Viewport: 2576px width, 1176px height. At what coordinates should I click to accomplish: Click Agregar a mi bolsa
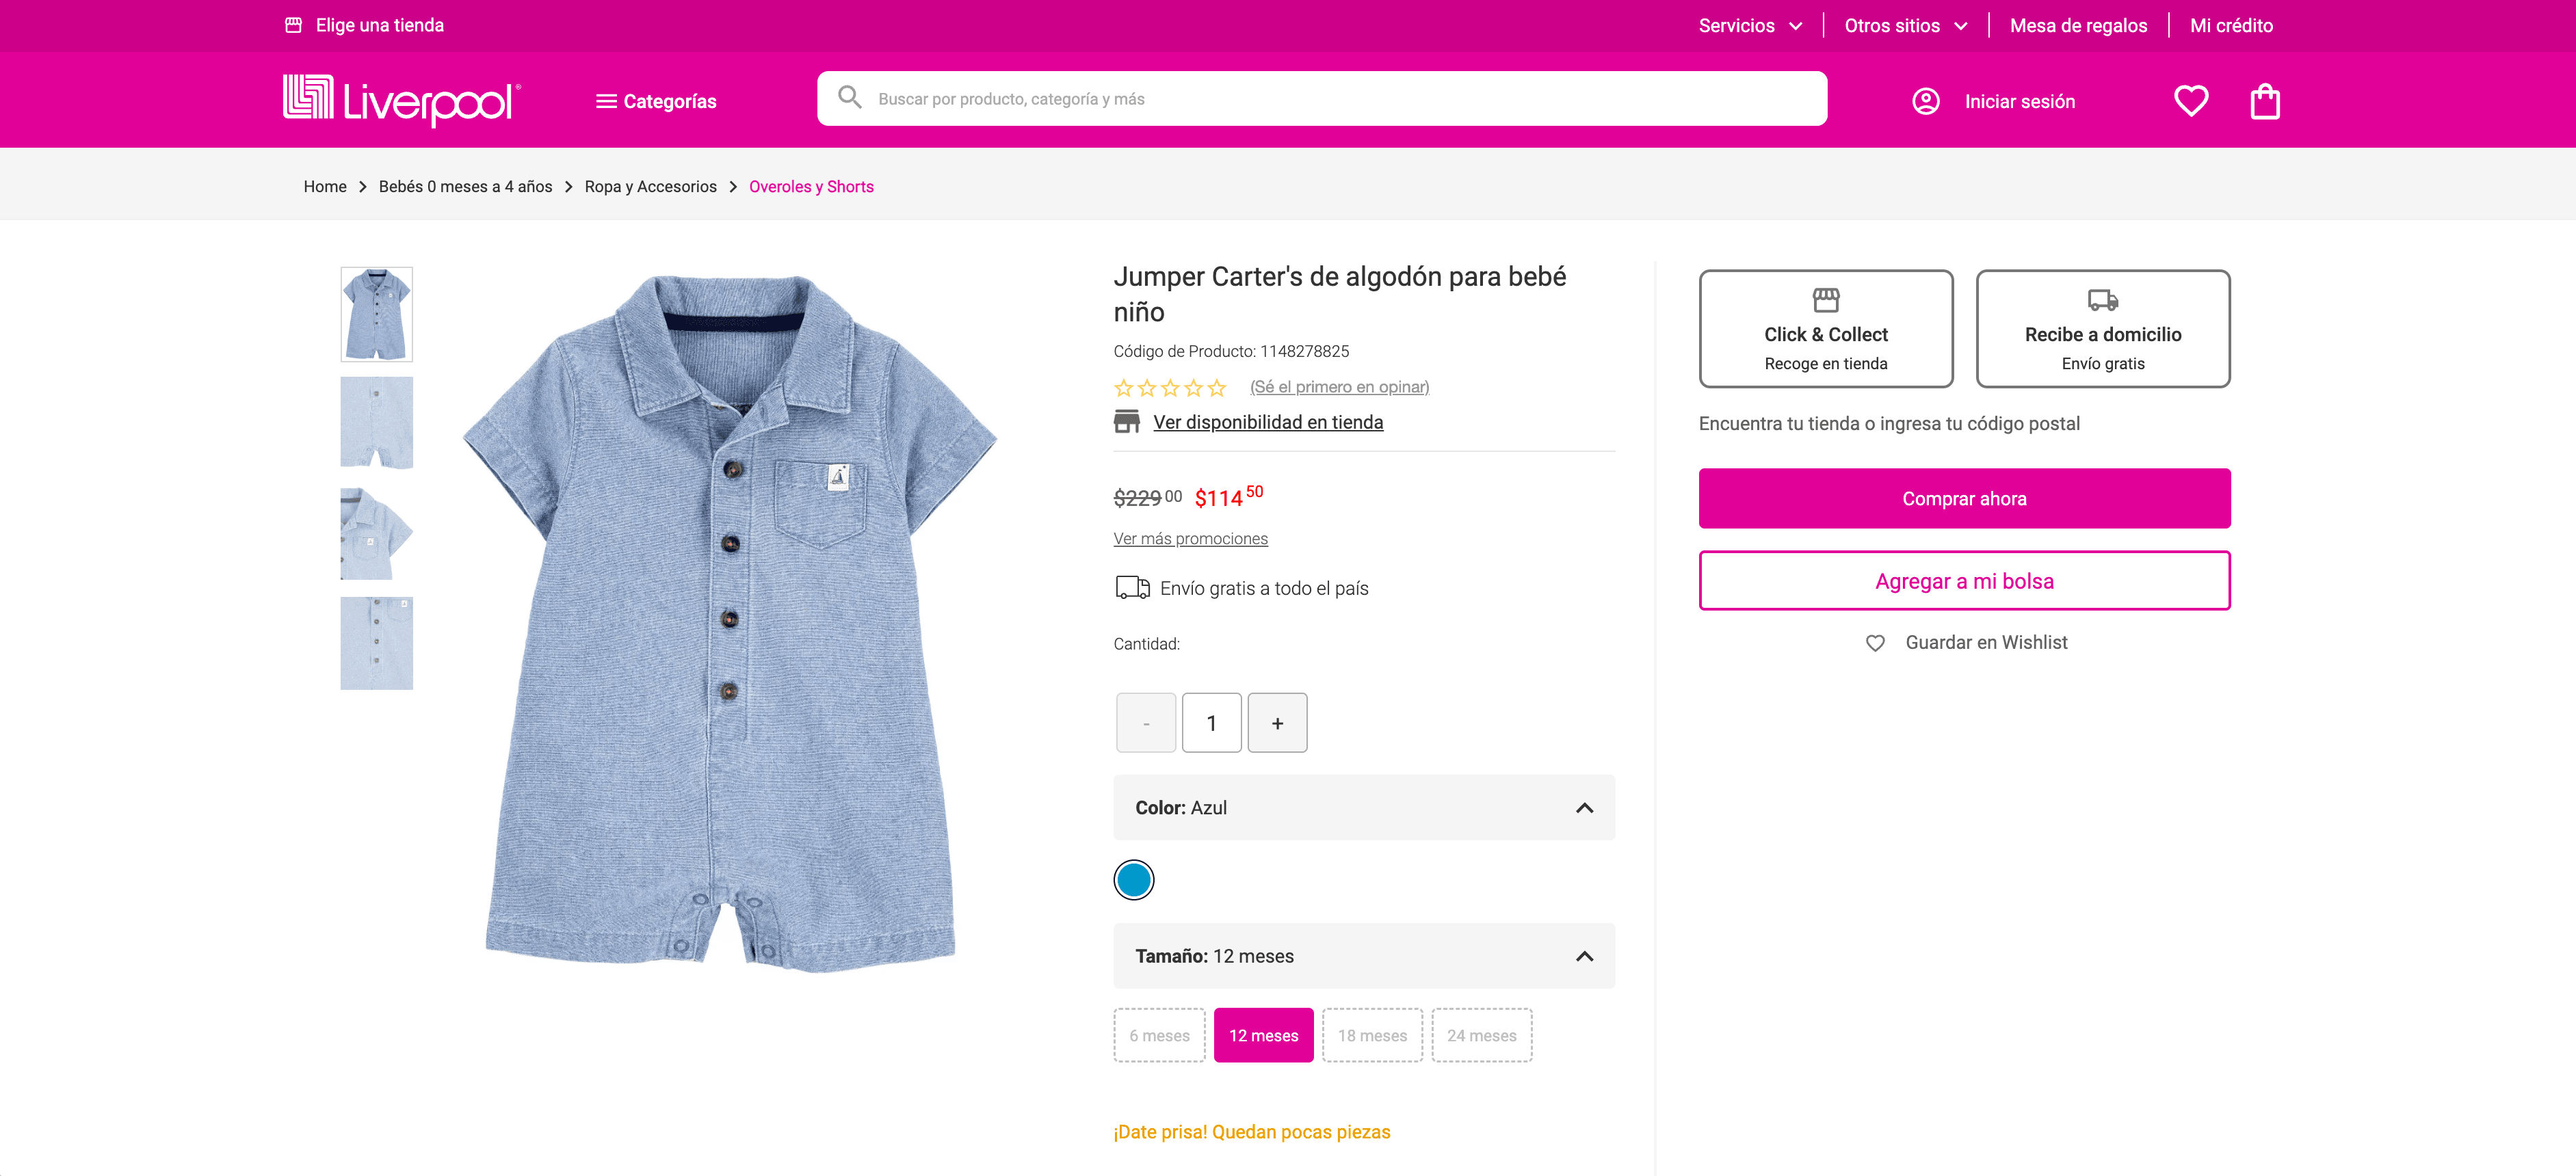tap(1964, 580)
